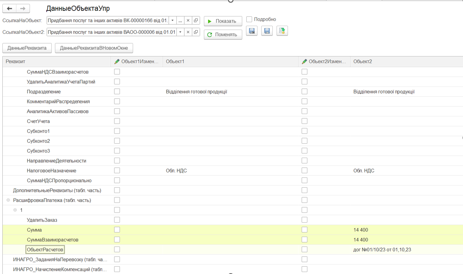Check Объект1 changed box for СуммаНДСВзаиморасчетов row
Viewport: 463px width, 274px height.
tap(117, 72)
